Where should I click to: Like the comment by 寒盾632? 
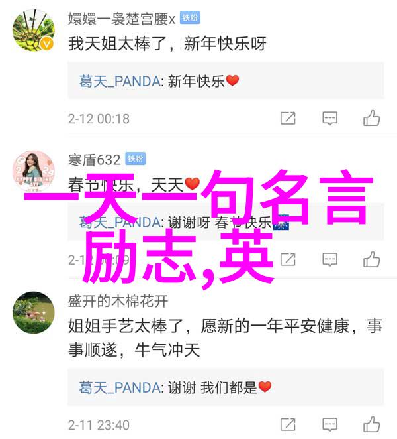[x=372, y=259]
